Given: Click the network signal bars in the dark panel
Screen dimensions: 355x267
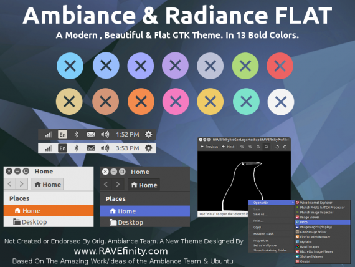Looking at the screenshot, I should coord(48,135).
